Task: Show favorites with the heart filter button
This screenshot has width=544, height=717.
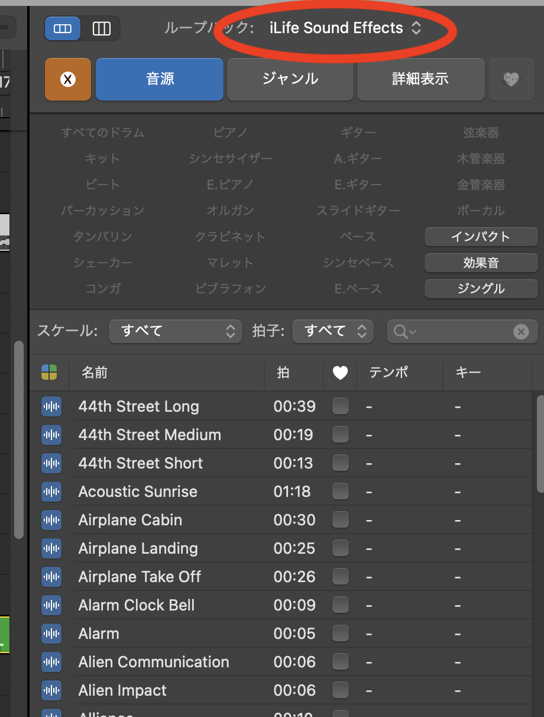Action: coord(511,79)
